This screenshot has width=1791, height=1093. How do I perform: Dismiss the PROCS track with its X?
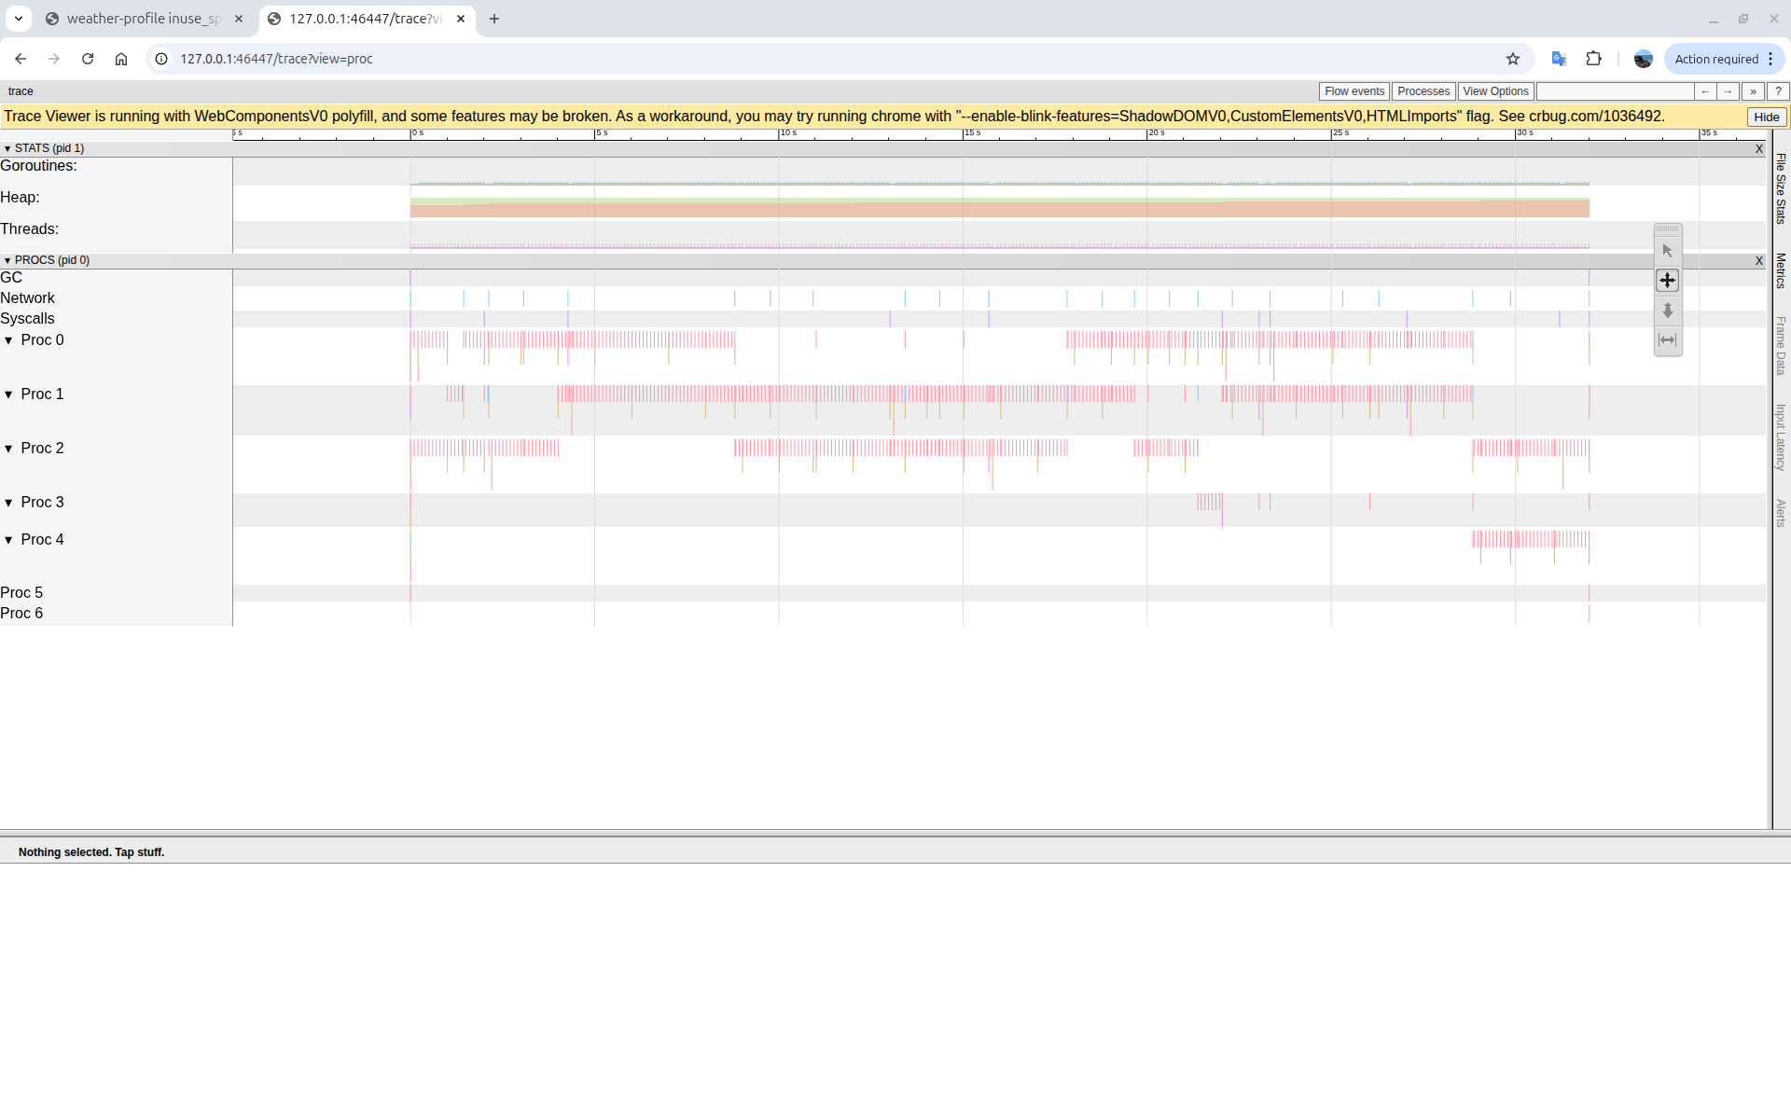point(1759,260)
